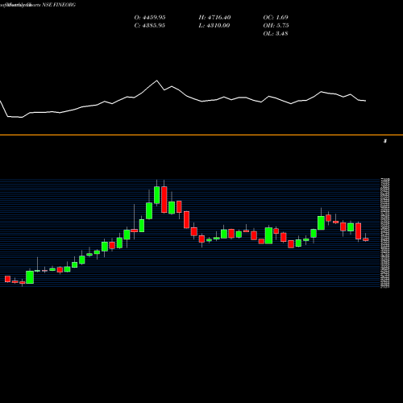403x403 pixels.
Task: Click the open price text "O: 4459.95"
Action: pyautogui.click(x=150, y=18)
